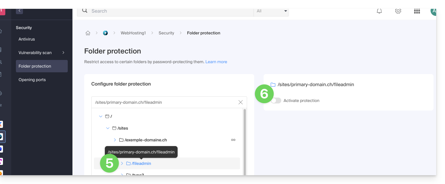Click the notifications bell icon
Viewport: 445px width, 184px height.
pyautogui.click(x=379, y=11)
